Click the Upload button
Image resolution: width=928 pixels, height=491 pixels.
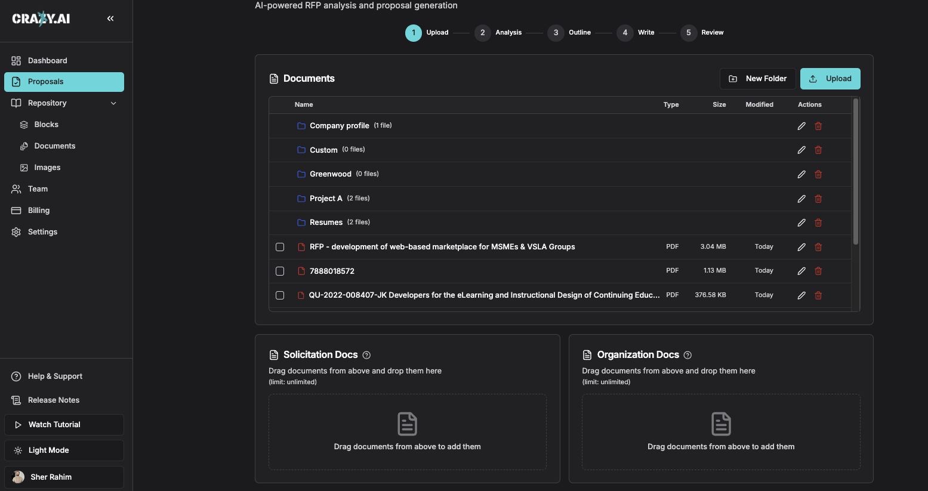(830, 78)
